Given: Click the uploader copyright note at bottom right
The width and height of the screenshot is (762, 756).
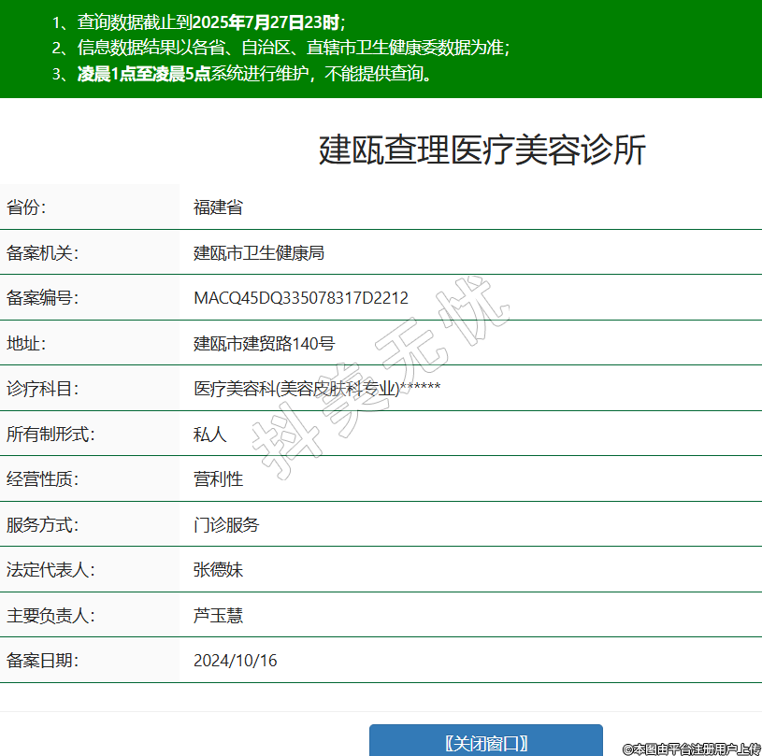Looking at the screenshot, I should [691, 749].
